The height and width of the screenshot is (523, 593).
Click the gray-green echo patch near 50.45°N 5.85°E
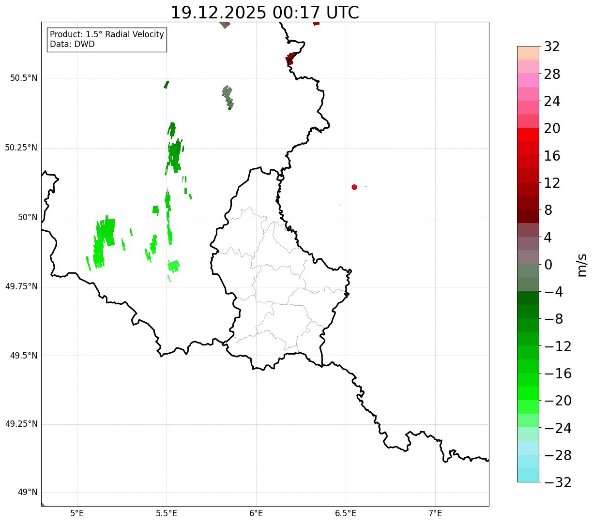pyautogui.click(x=228, y=98)
